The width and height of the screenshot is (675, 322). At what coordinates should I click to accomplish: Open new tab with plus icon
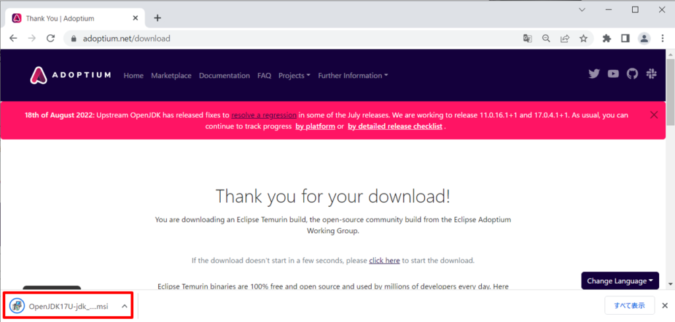pyautogui.click(x=158, y=18)
